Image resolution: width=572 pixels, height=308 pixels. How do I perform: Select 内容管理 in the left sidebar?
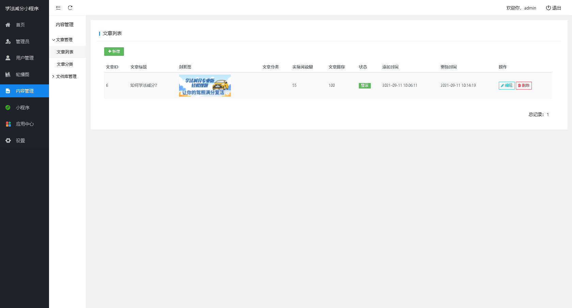(25, 91)
